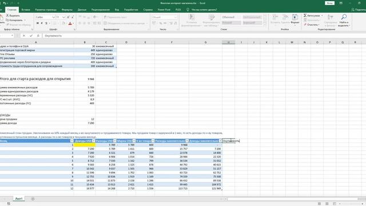Click the Копировать (Copy) button
This screenshot has height=206, width=366.
pyautogui.click(x=14, y=20)
